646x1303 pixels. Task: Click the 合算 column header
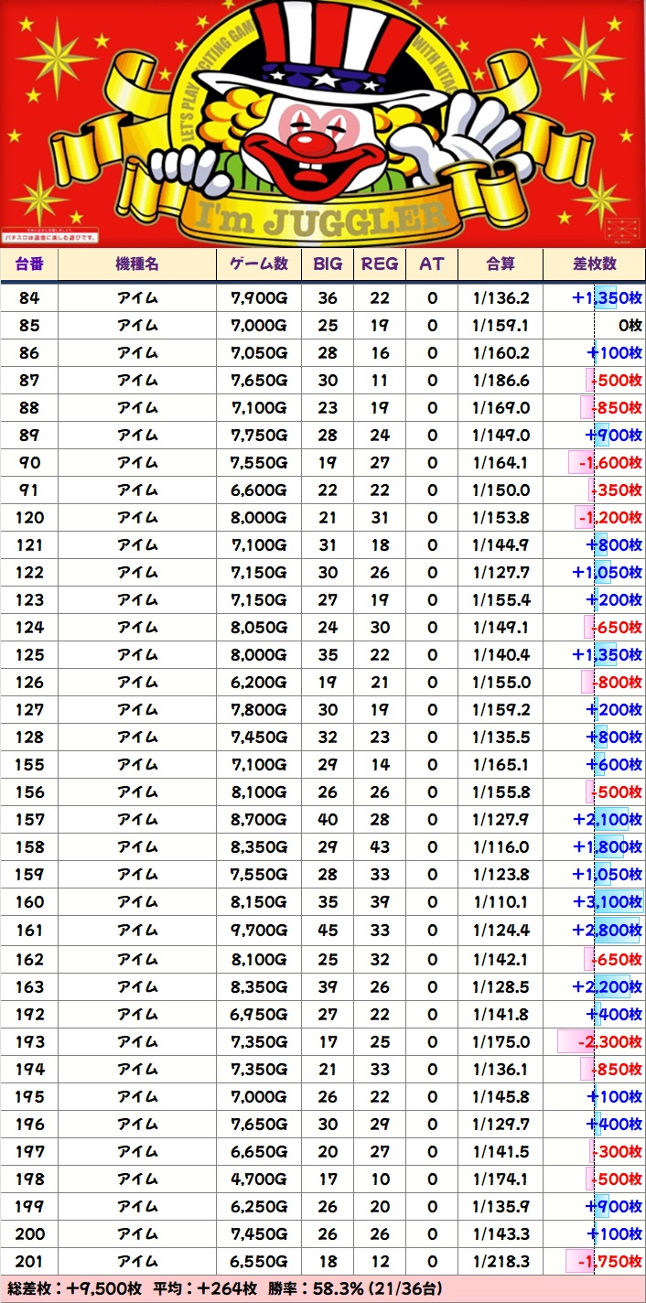tap(501, 264)
